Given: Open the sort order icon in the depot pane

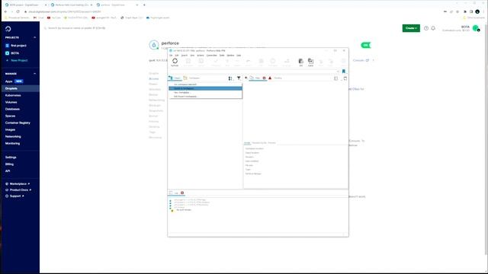Looking at the screenshot, I should pos(230,78).
